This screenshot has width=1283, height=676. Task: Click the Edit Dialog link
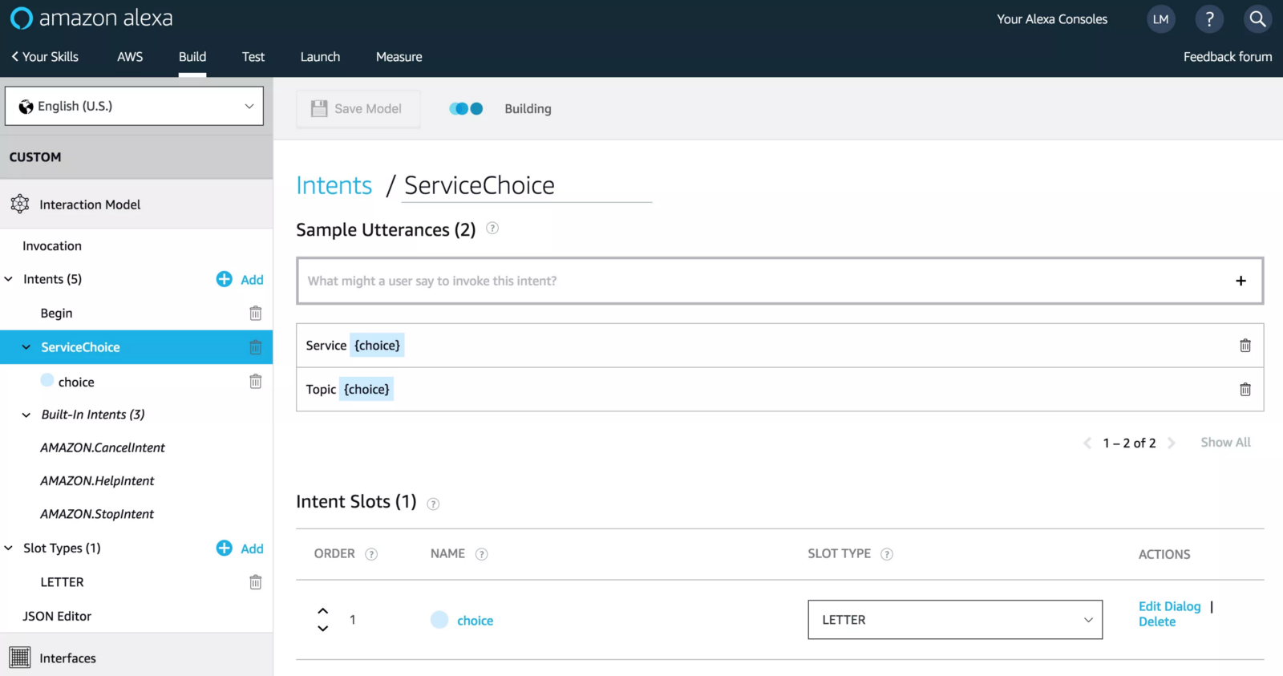point(1169,606)
